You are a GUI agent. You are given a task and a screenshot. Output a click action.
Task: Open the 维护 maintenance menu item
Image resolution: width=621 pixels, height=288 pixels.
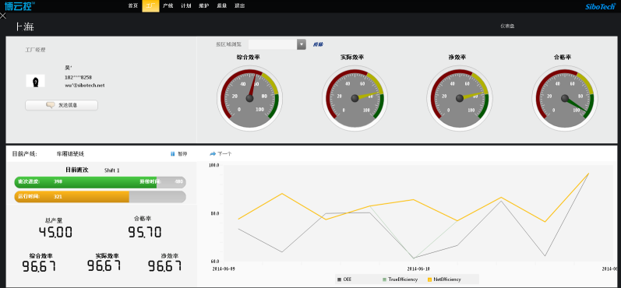203,5
